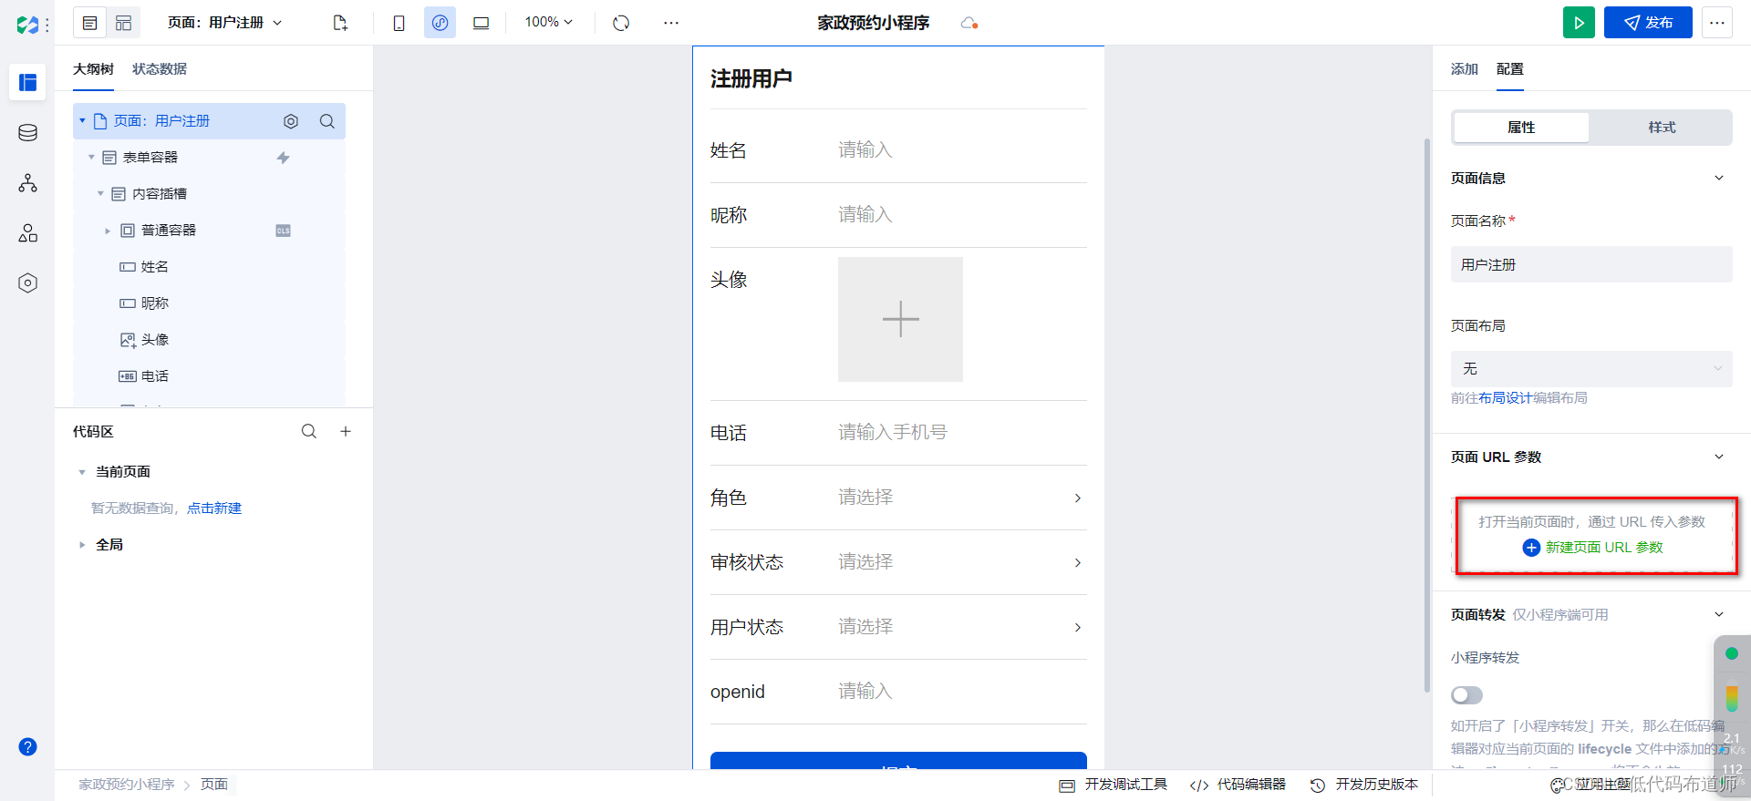Open 代码编辑器 in the bottom bar
Image resolution: width=1751 pixels, height=801 pixels.
click(1238, 785)
